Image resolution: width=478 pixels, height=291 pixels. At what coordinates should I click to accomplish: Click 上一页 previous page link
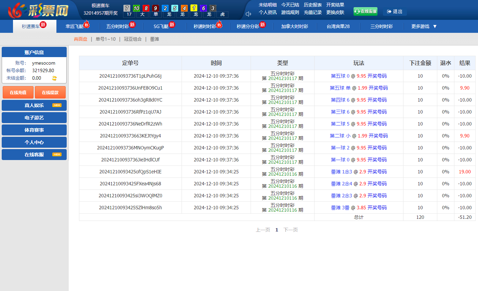[263, 230]
